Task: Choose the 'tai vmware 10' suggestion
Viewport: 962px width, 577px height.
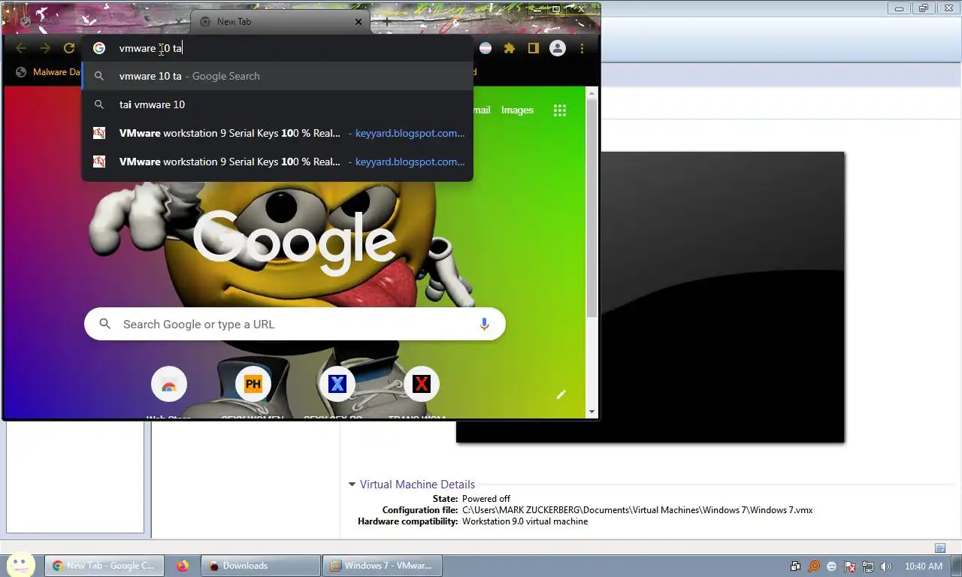Action: pos(277,104)
